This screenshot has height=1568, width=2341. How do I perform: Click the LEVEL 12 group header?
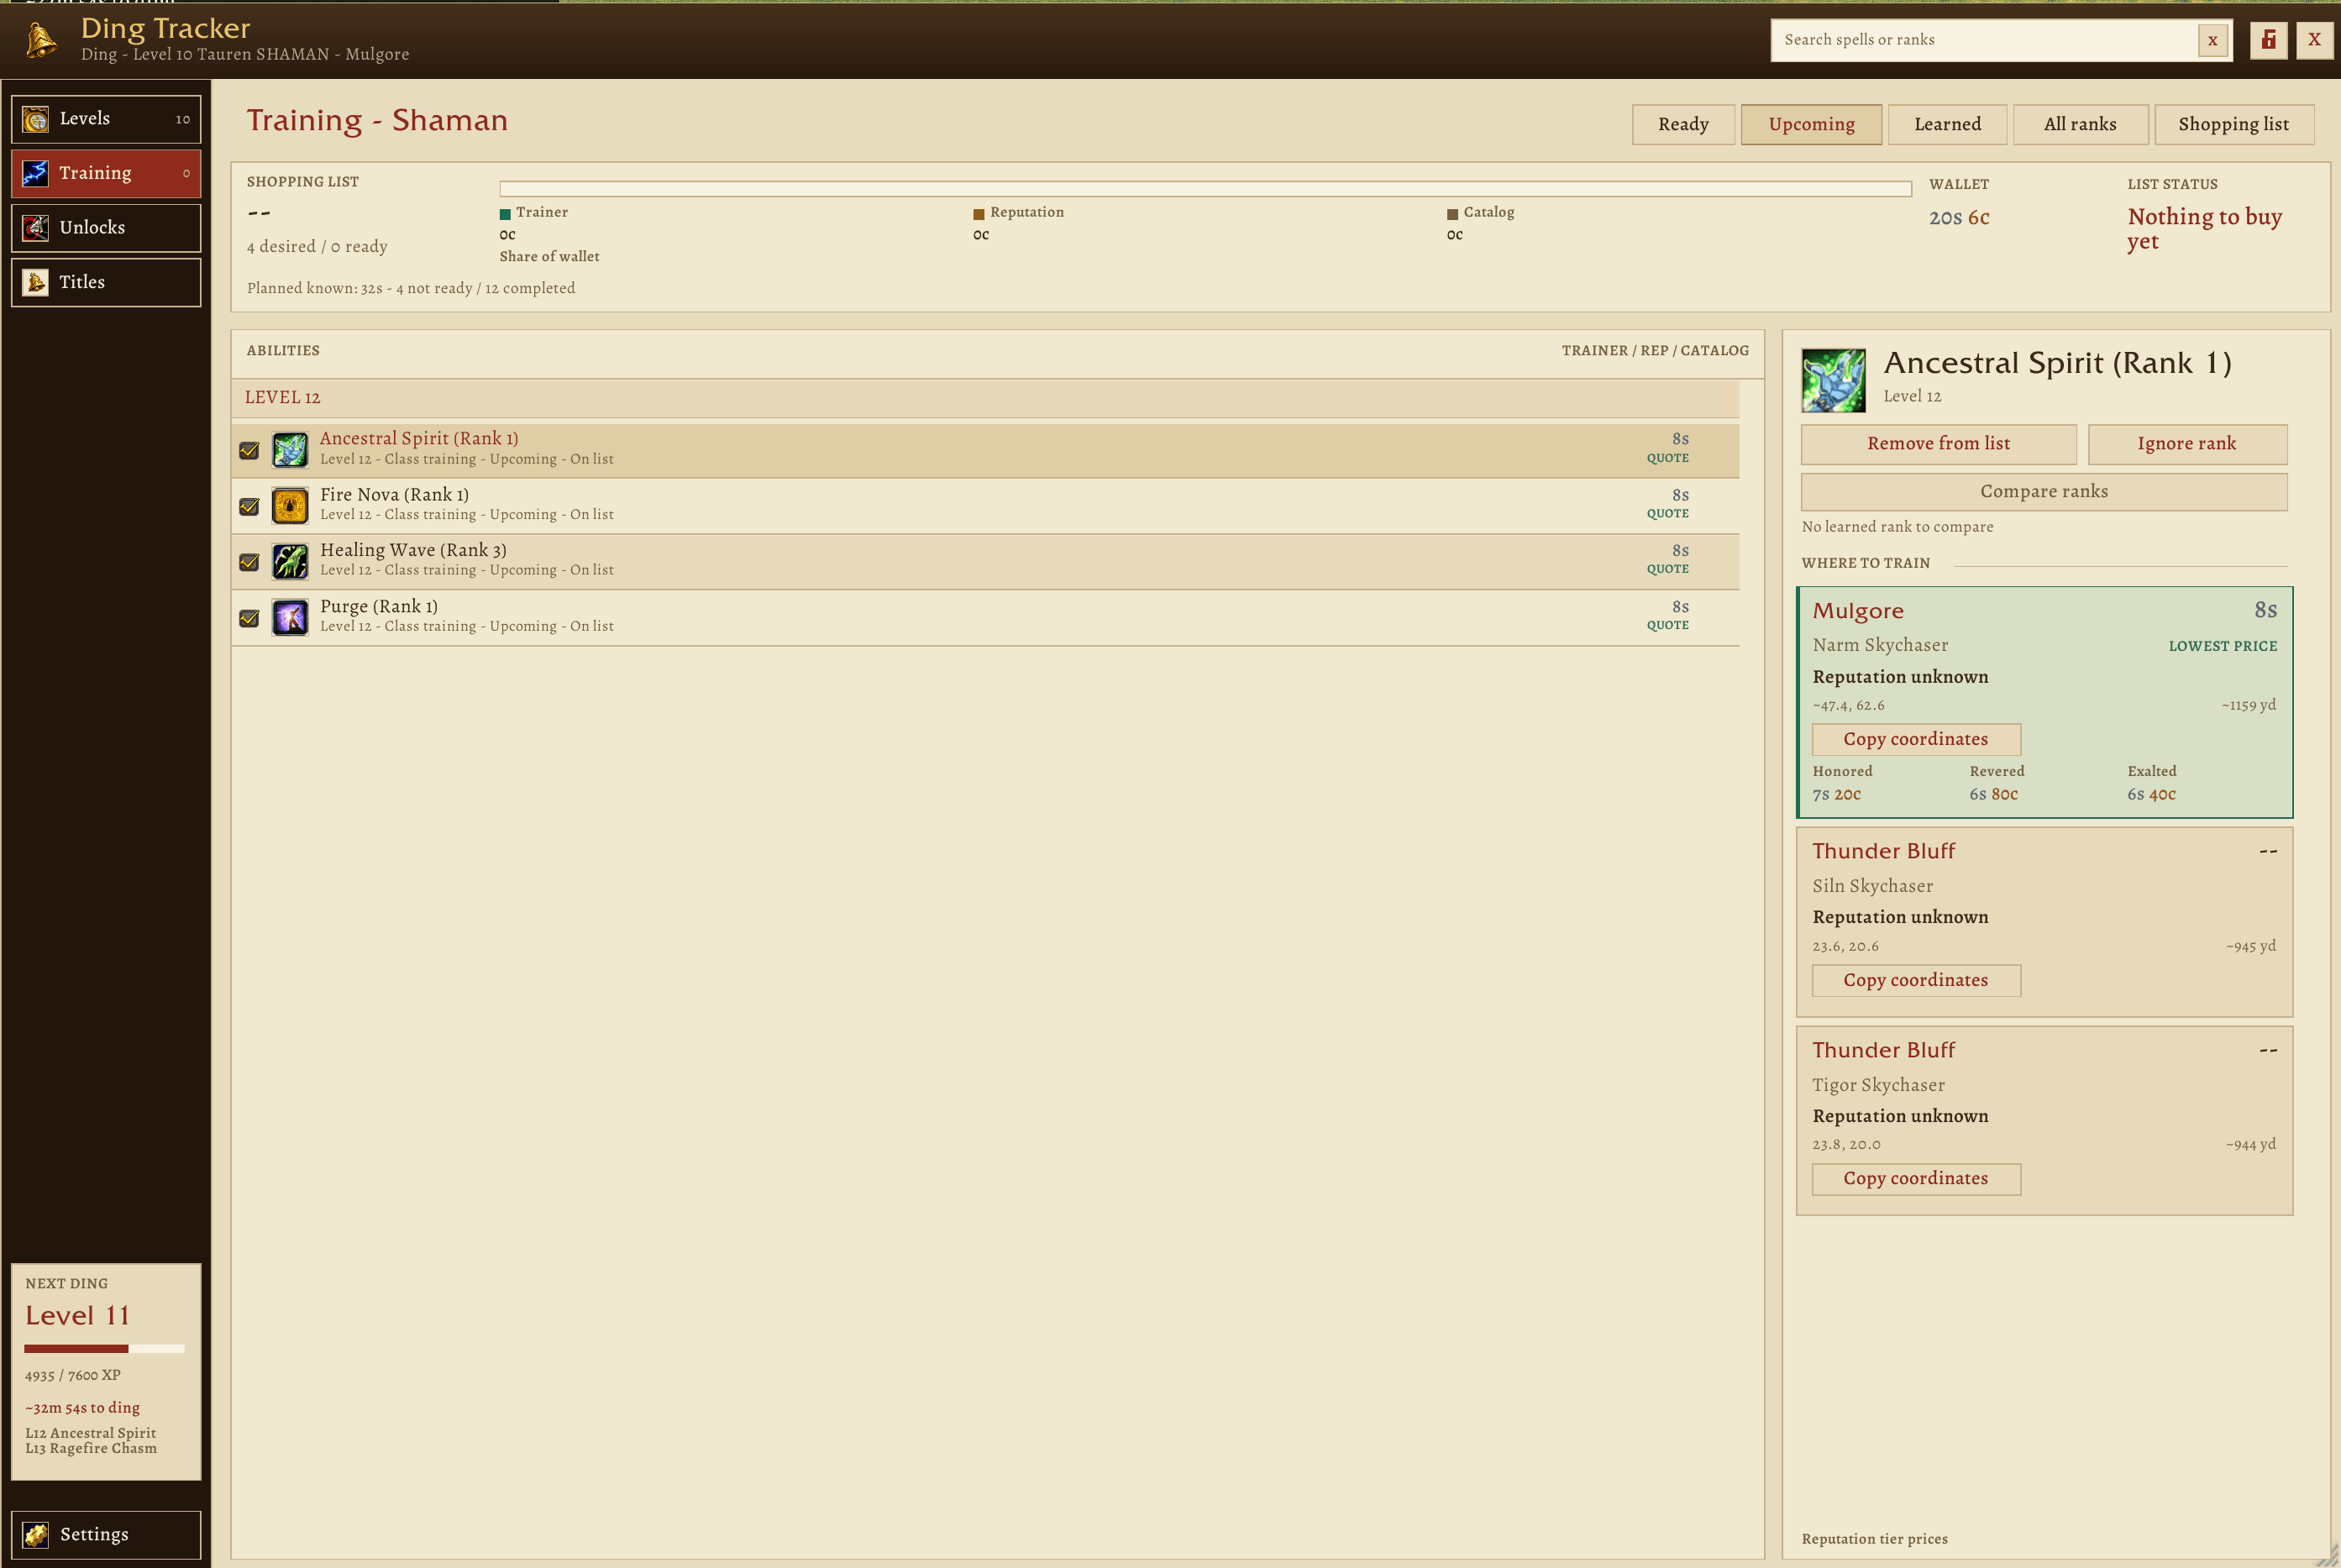(985, 398)
